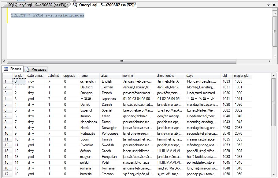Click the editor horizontal scrollbar left arrow
The height and width of the screenshot is (178, 278).
pos(4,61)
